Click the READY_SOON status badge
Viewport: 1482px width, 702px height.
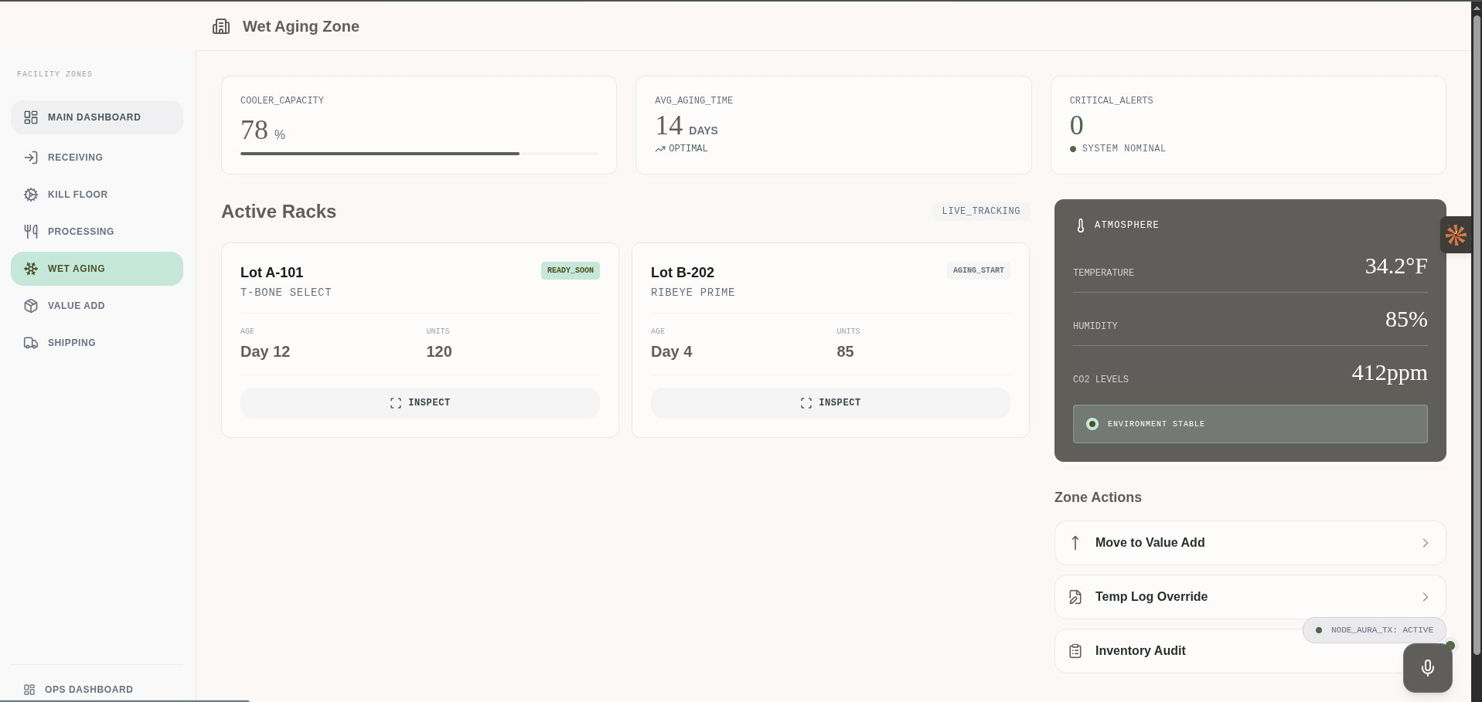[x=571, y=270]
